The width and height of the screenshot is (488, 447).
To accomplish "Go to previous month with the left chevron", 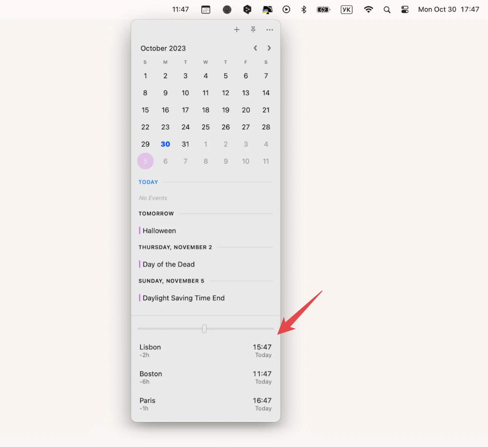I will click(255, 48).
